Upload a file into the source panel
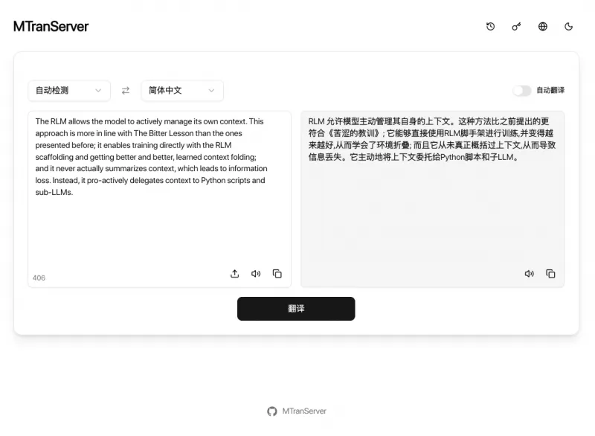The width and height of the screenshot is (595, 436). point(235,274)
